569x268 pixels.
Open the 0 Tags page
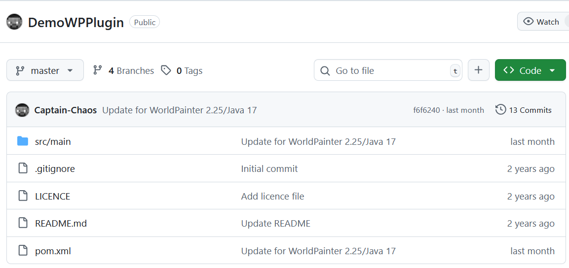pyautogui.click(x=182, y=70)
